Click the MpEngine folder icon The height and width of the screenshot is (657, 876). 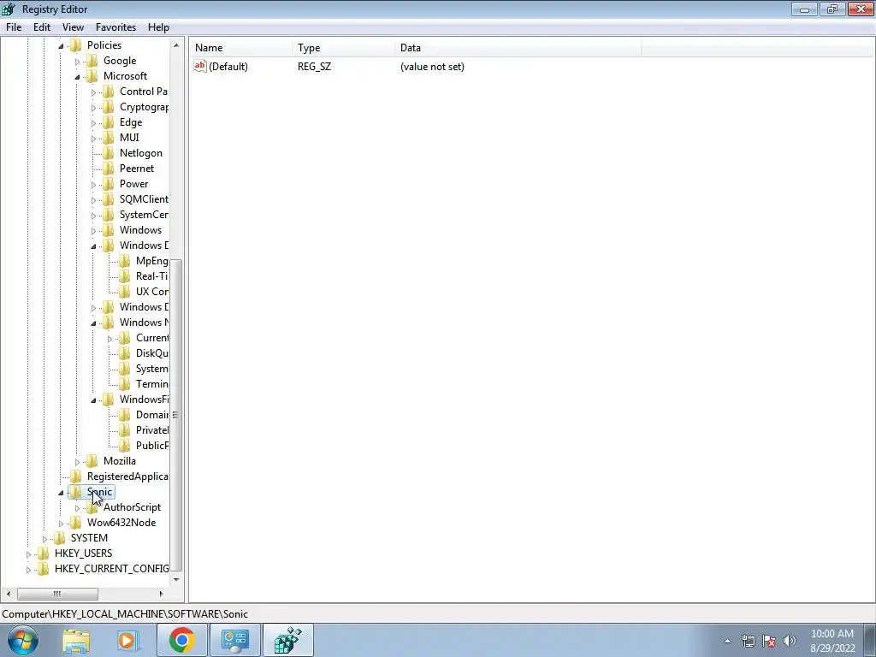coord(125,261)
